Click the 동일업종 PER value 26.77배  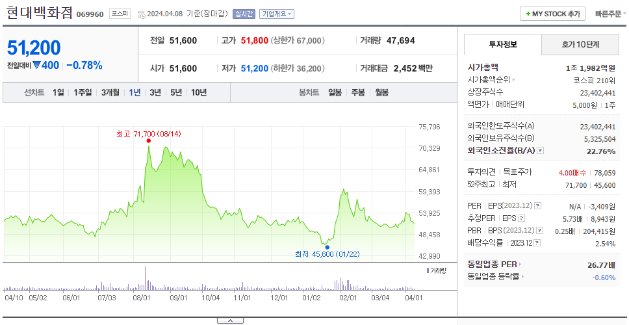click(x=601, y=265)
